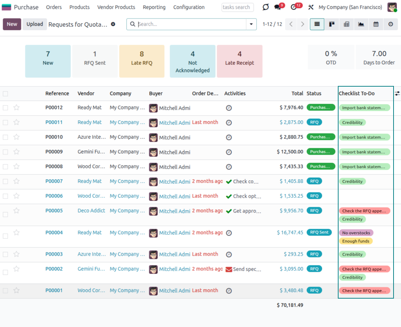401x327 pixels.
Task: Open the Calendar view
Action: 376,24
